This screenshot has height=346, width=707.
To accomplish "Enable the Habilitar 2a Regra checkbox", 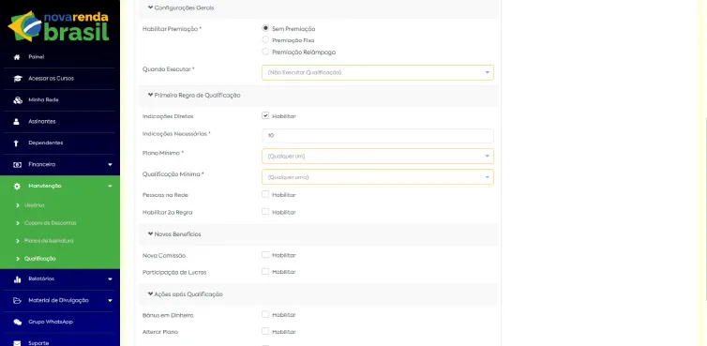I will pos(265,212).
